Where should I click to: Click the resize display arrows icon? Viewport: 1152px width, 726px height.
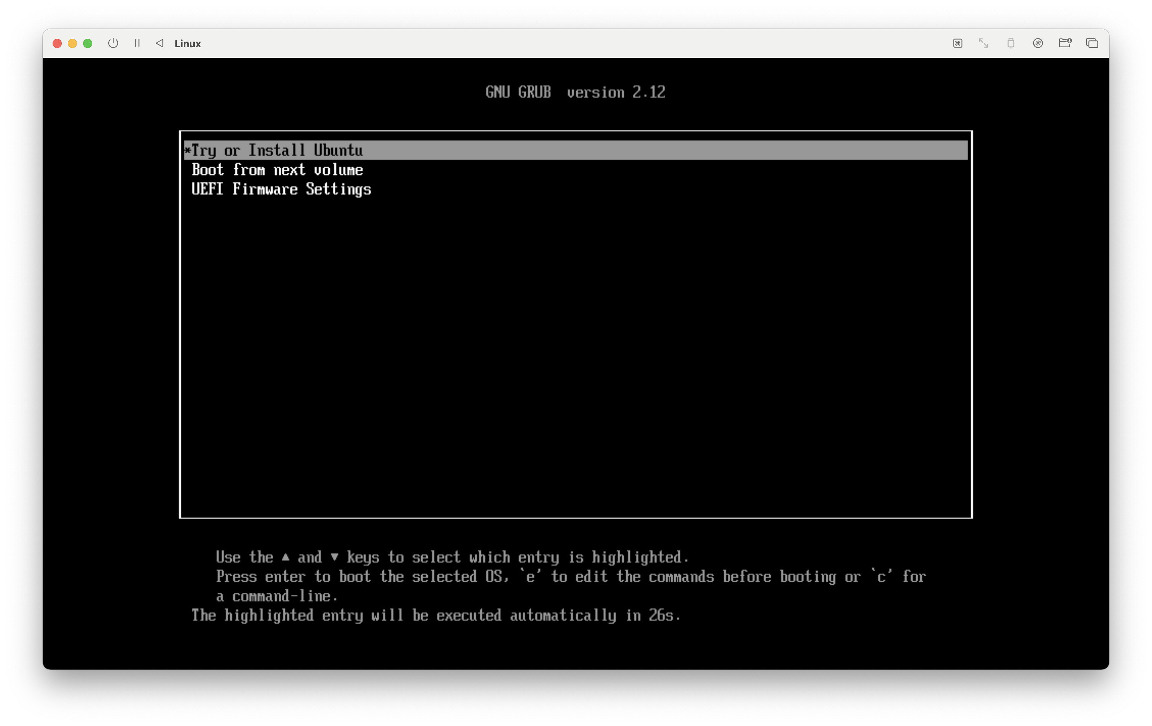pos(983,43)
